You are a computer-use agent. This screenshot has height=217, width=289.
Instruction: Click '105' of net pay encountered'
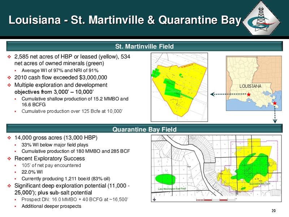51,165
